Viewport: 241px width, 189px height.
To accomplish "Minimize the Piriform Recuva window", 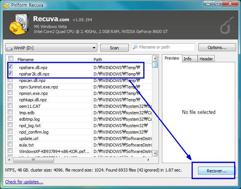I will click(208, 4).
